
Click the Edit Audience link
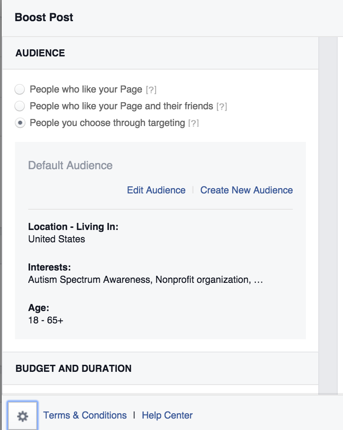click(156, 190)
